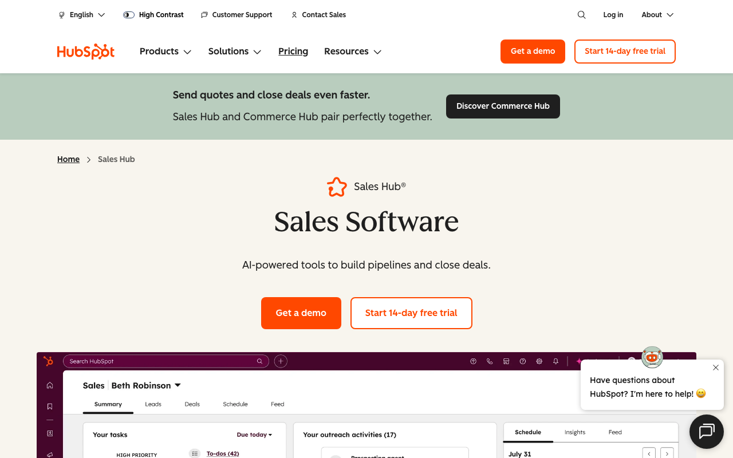Open the Due today filter dropdown
Image resolution: width=733 pixels, height=458 pixels.
pos(254,435)
